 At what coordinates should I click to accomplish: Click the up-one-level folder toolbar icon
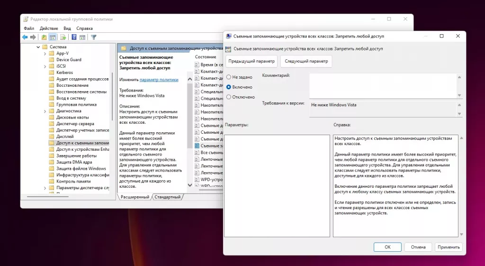[44, 37]
